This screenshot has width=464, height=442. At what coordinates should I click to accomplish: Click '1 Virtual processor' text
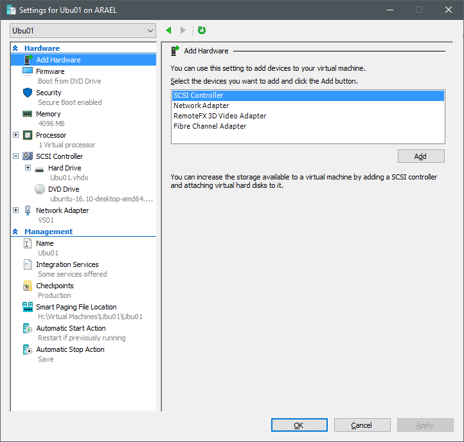click(67, 145)
